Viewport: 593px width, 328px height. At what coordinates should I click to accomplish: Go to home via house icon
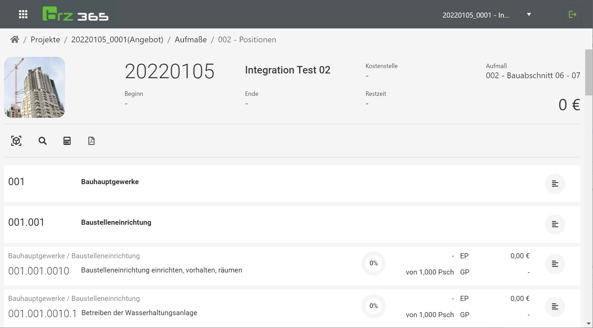pyautogui.click(x=15, y=40)
